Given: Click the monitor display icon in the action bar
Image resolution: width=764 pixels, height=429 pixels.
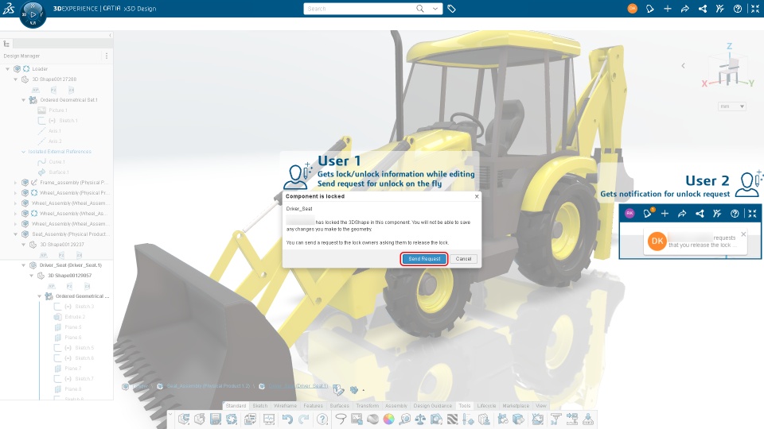Looking at the screenshot, I should click(269, 419).
